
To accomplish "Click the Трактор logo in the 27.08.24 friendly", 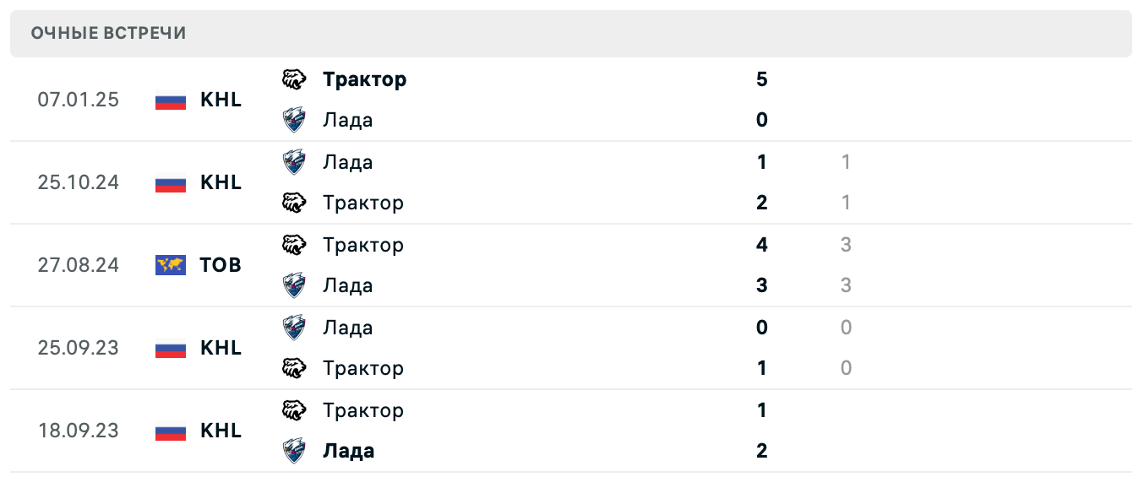I will [293, 245].
